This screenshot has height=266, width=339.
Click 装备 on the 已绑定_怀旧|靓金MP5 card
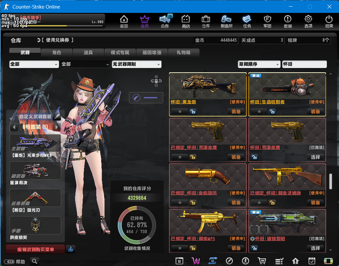click(236, 248)
